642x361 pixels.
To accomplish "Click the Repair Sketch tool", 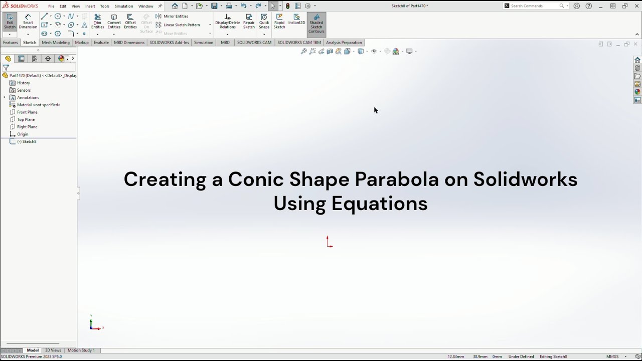I will click(x=249, y=22).
